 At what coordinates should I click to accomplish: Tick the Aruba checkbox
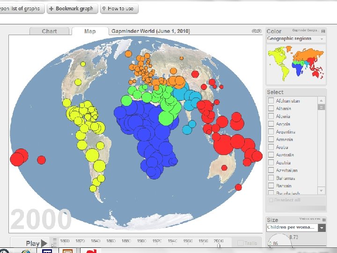(x=271, y=147)
